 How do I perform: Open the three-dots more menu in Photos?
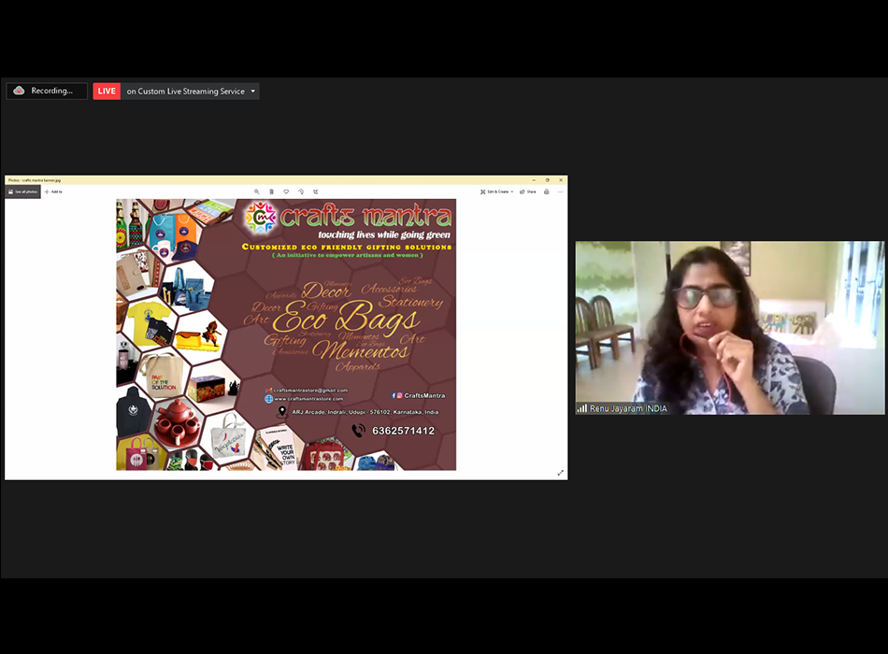point(560,192)
